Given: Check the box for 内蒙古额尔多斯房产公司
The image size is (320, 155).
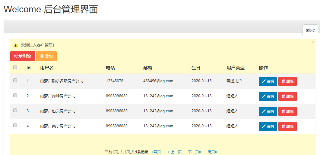Looking at the screenshot, I should pyautogui.click(x=15, y=80).
